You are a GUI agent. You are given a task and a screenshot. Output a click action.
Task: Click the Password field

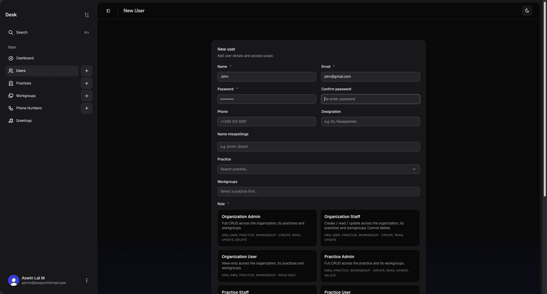click(266, 99)
